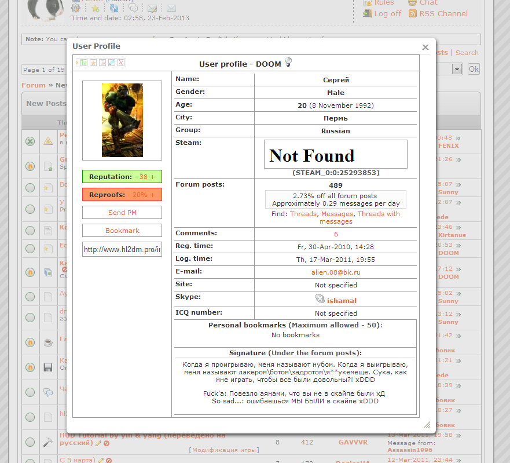Click the Log off door icon
Image resolution: width=510 pixels, height=463 pixels.
point(368,14)
